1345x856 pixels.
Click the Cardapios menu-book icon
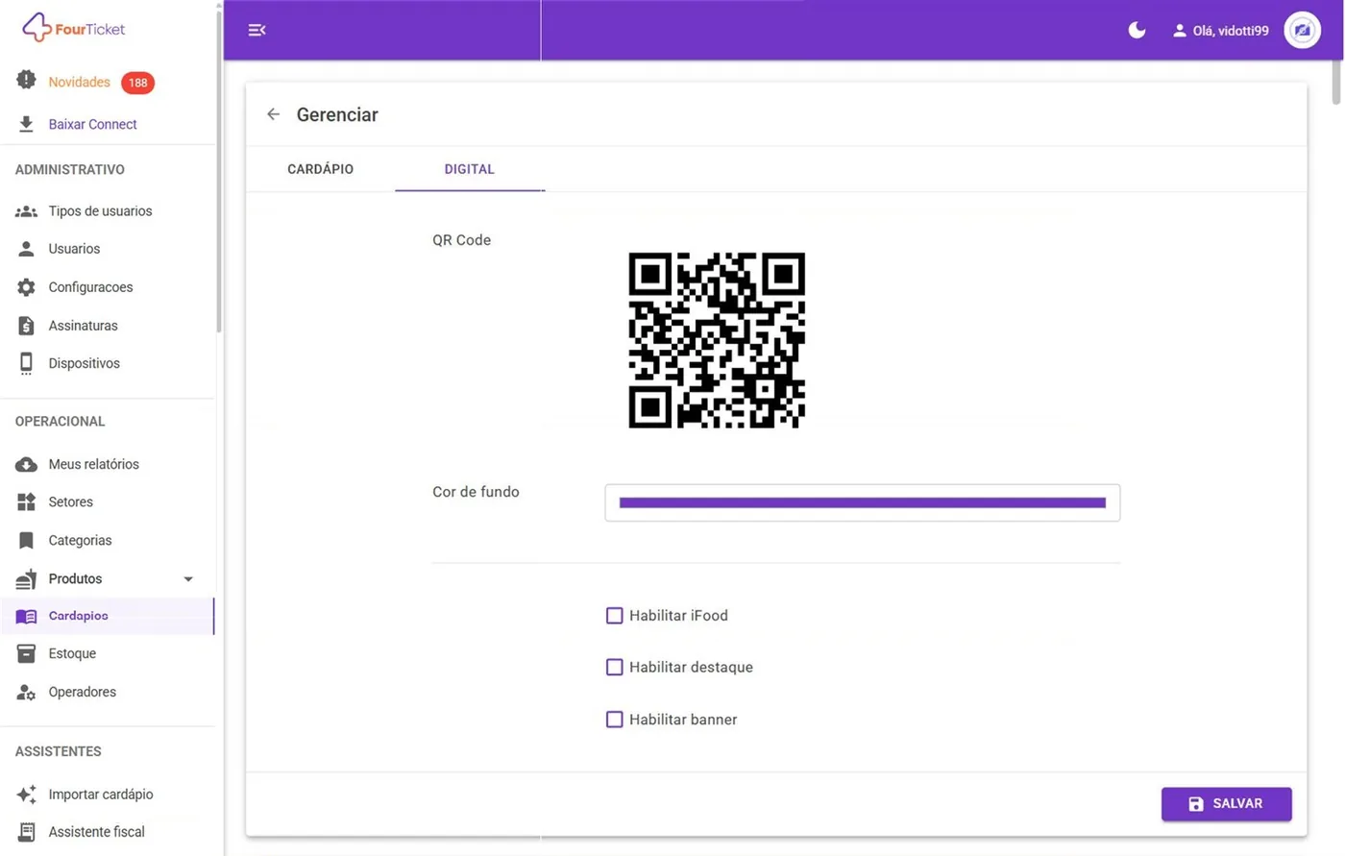pyautogui.click(x=26, y=616)
